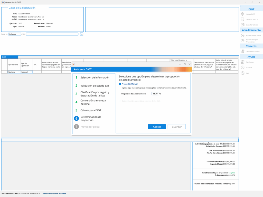Click the Salir power icon
The height and width of the screenshot is (197, 263).
point(242,73)
